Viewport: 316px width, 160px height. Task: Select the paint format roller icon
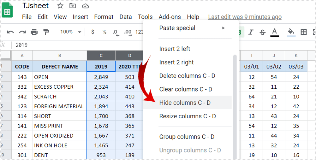46,32
